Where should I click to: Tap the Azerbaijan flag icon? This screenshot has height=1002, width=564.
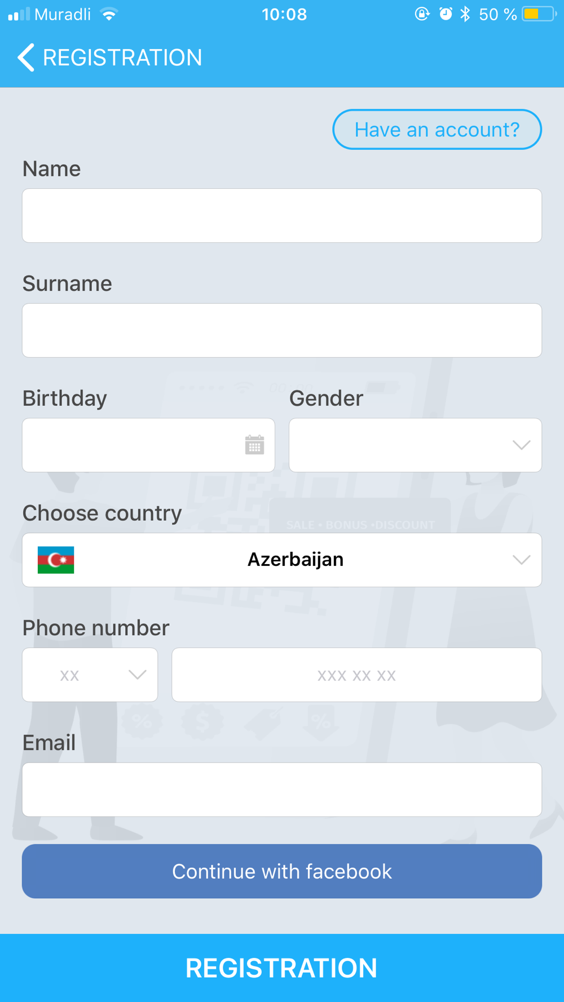pyautogui.click(x=56, y=560)
